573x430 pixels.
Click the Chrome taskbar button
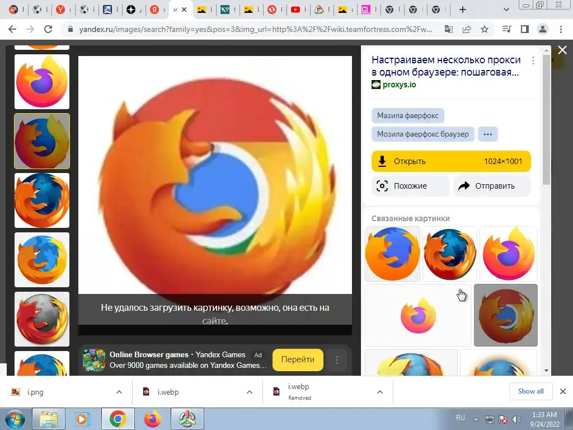point(118,419)
